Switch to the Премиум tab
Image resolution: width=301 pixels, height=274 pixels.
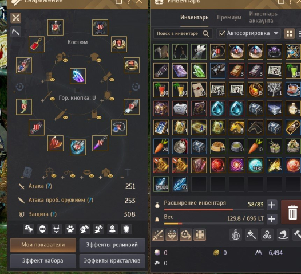229,18
